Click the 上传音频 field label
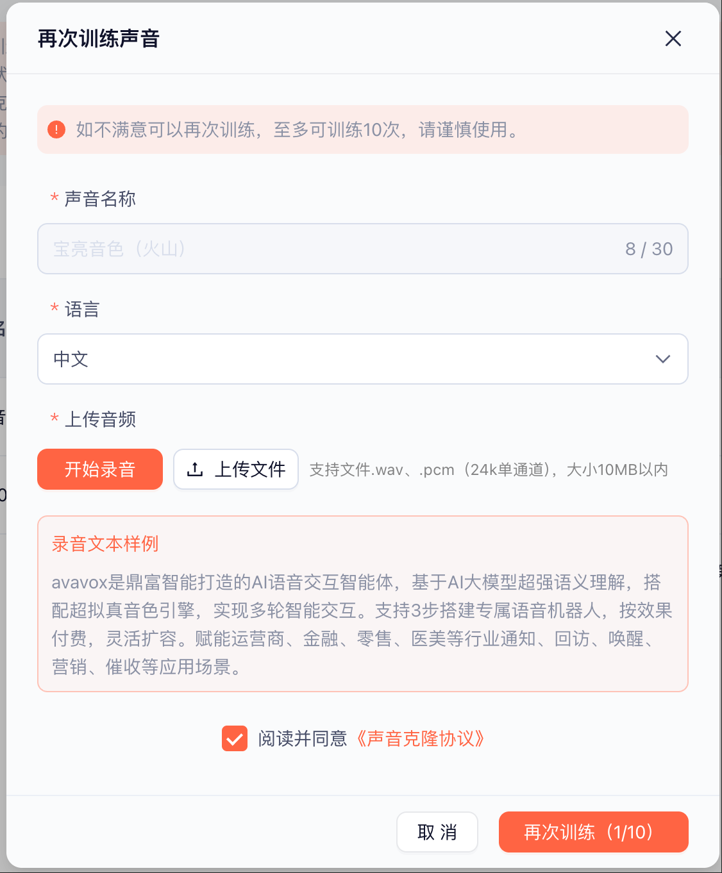This screenshot has width=722, height=873. click(100, 419)
